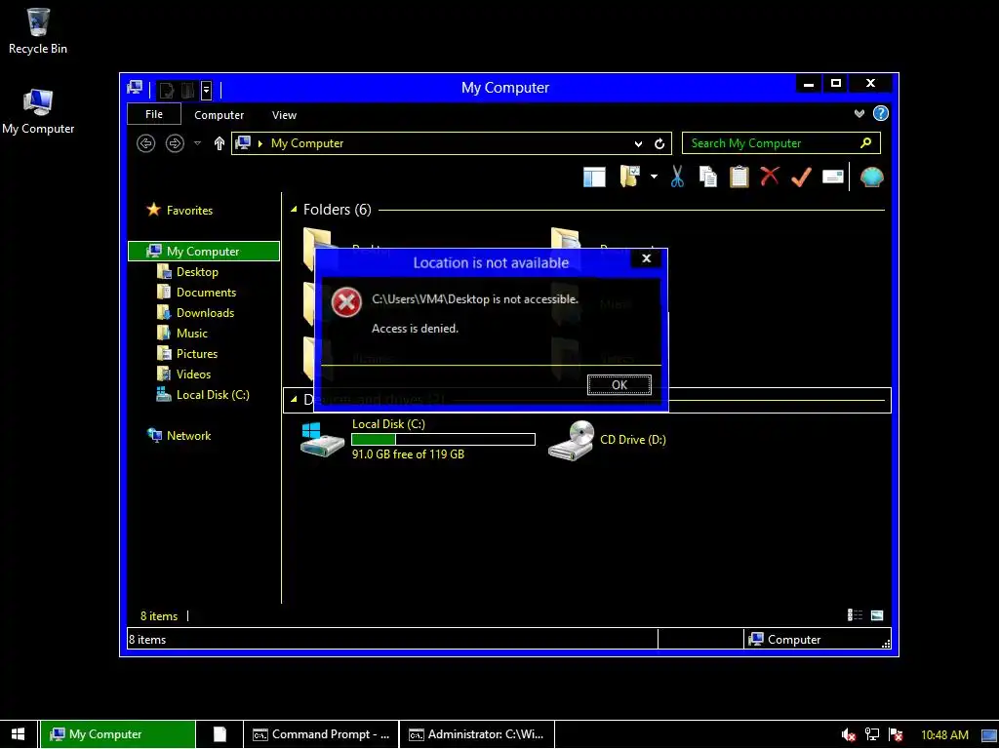Expand the address bar history dropdown

638,143
